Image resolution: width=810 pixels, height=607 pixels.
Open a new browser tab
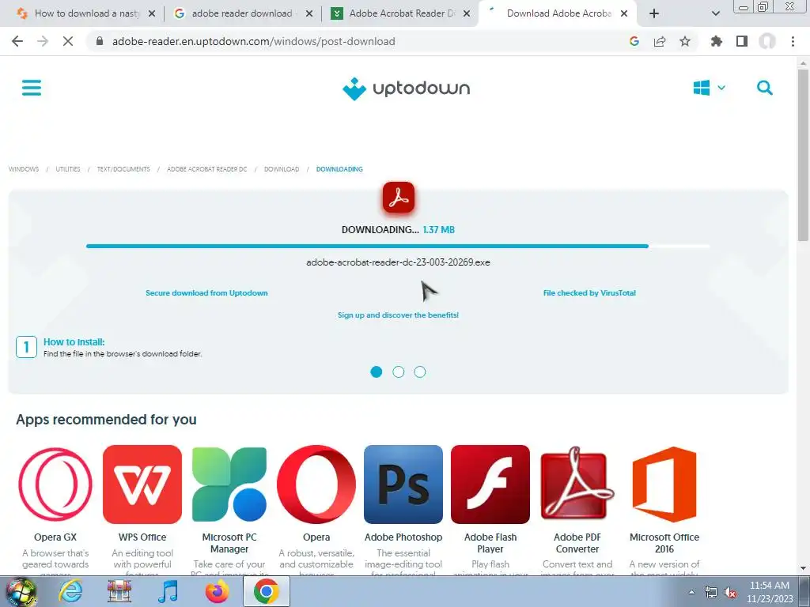point(654,13)
